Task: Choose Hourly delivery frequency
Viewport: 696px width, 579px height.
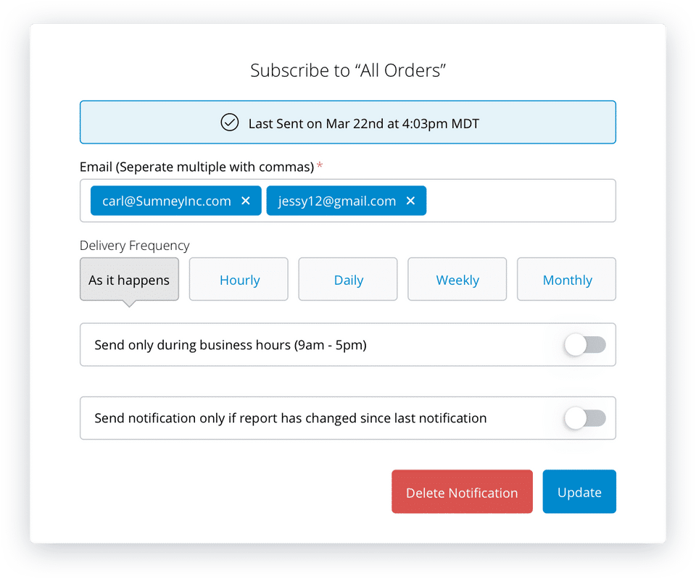Action: [239, 280]
